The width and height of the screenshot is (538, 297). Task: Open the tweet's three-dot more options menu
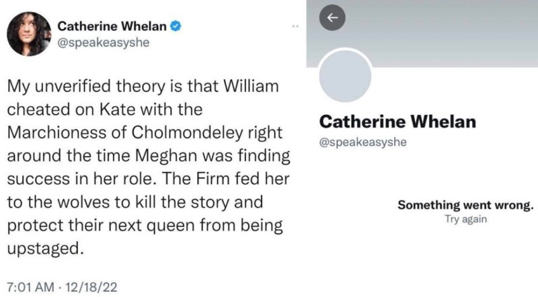click(x=295, y=26)
